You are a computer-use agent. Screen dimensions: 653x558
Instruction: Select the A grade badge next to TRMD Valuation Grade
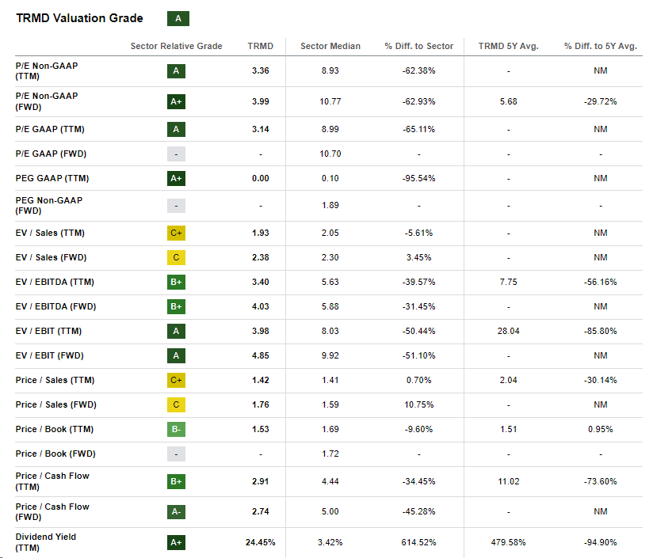click(178, 17)
